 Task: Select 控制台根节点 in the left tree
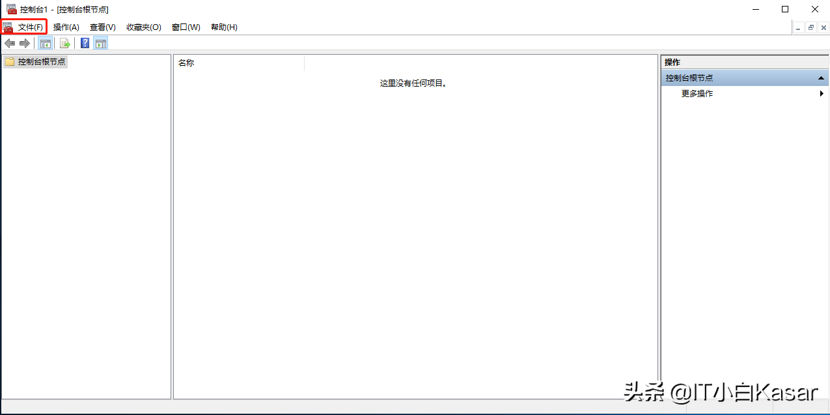(40, 61)
